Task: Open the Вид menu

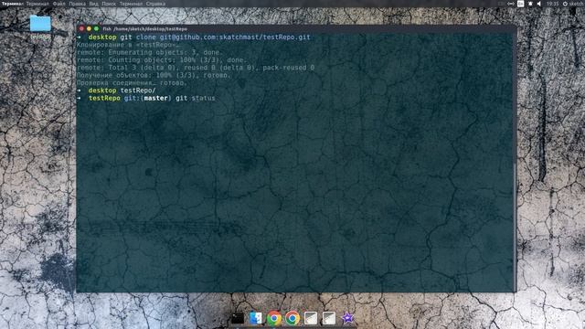Action: tap(93, 4)
